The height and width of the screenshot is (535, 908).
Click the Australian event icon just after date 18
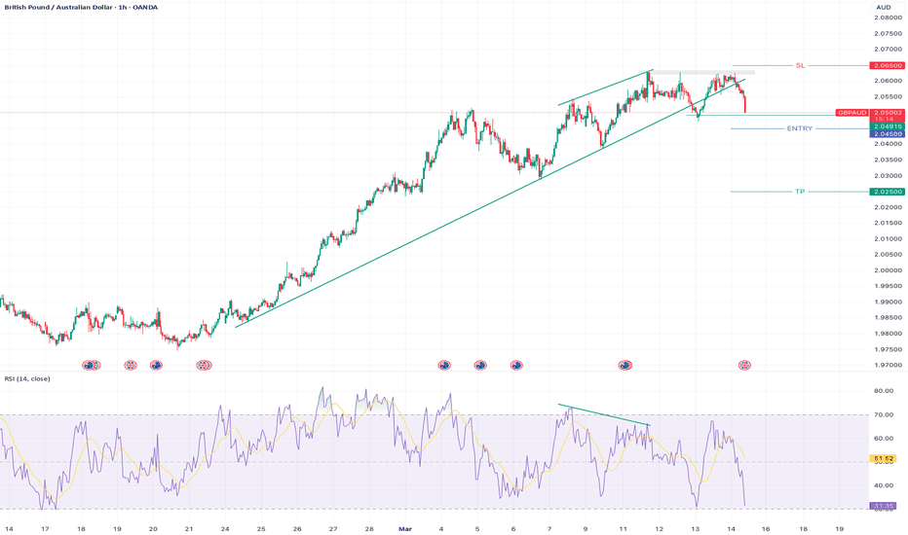(x=88, y=365)
